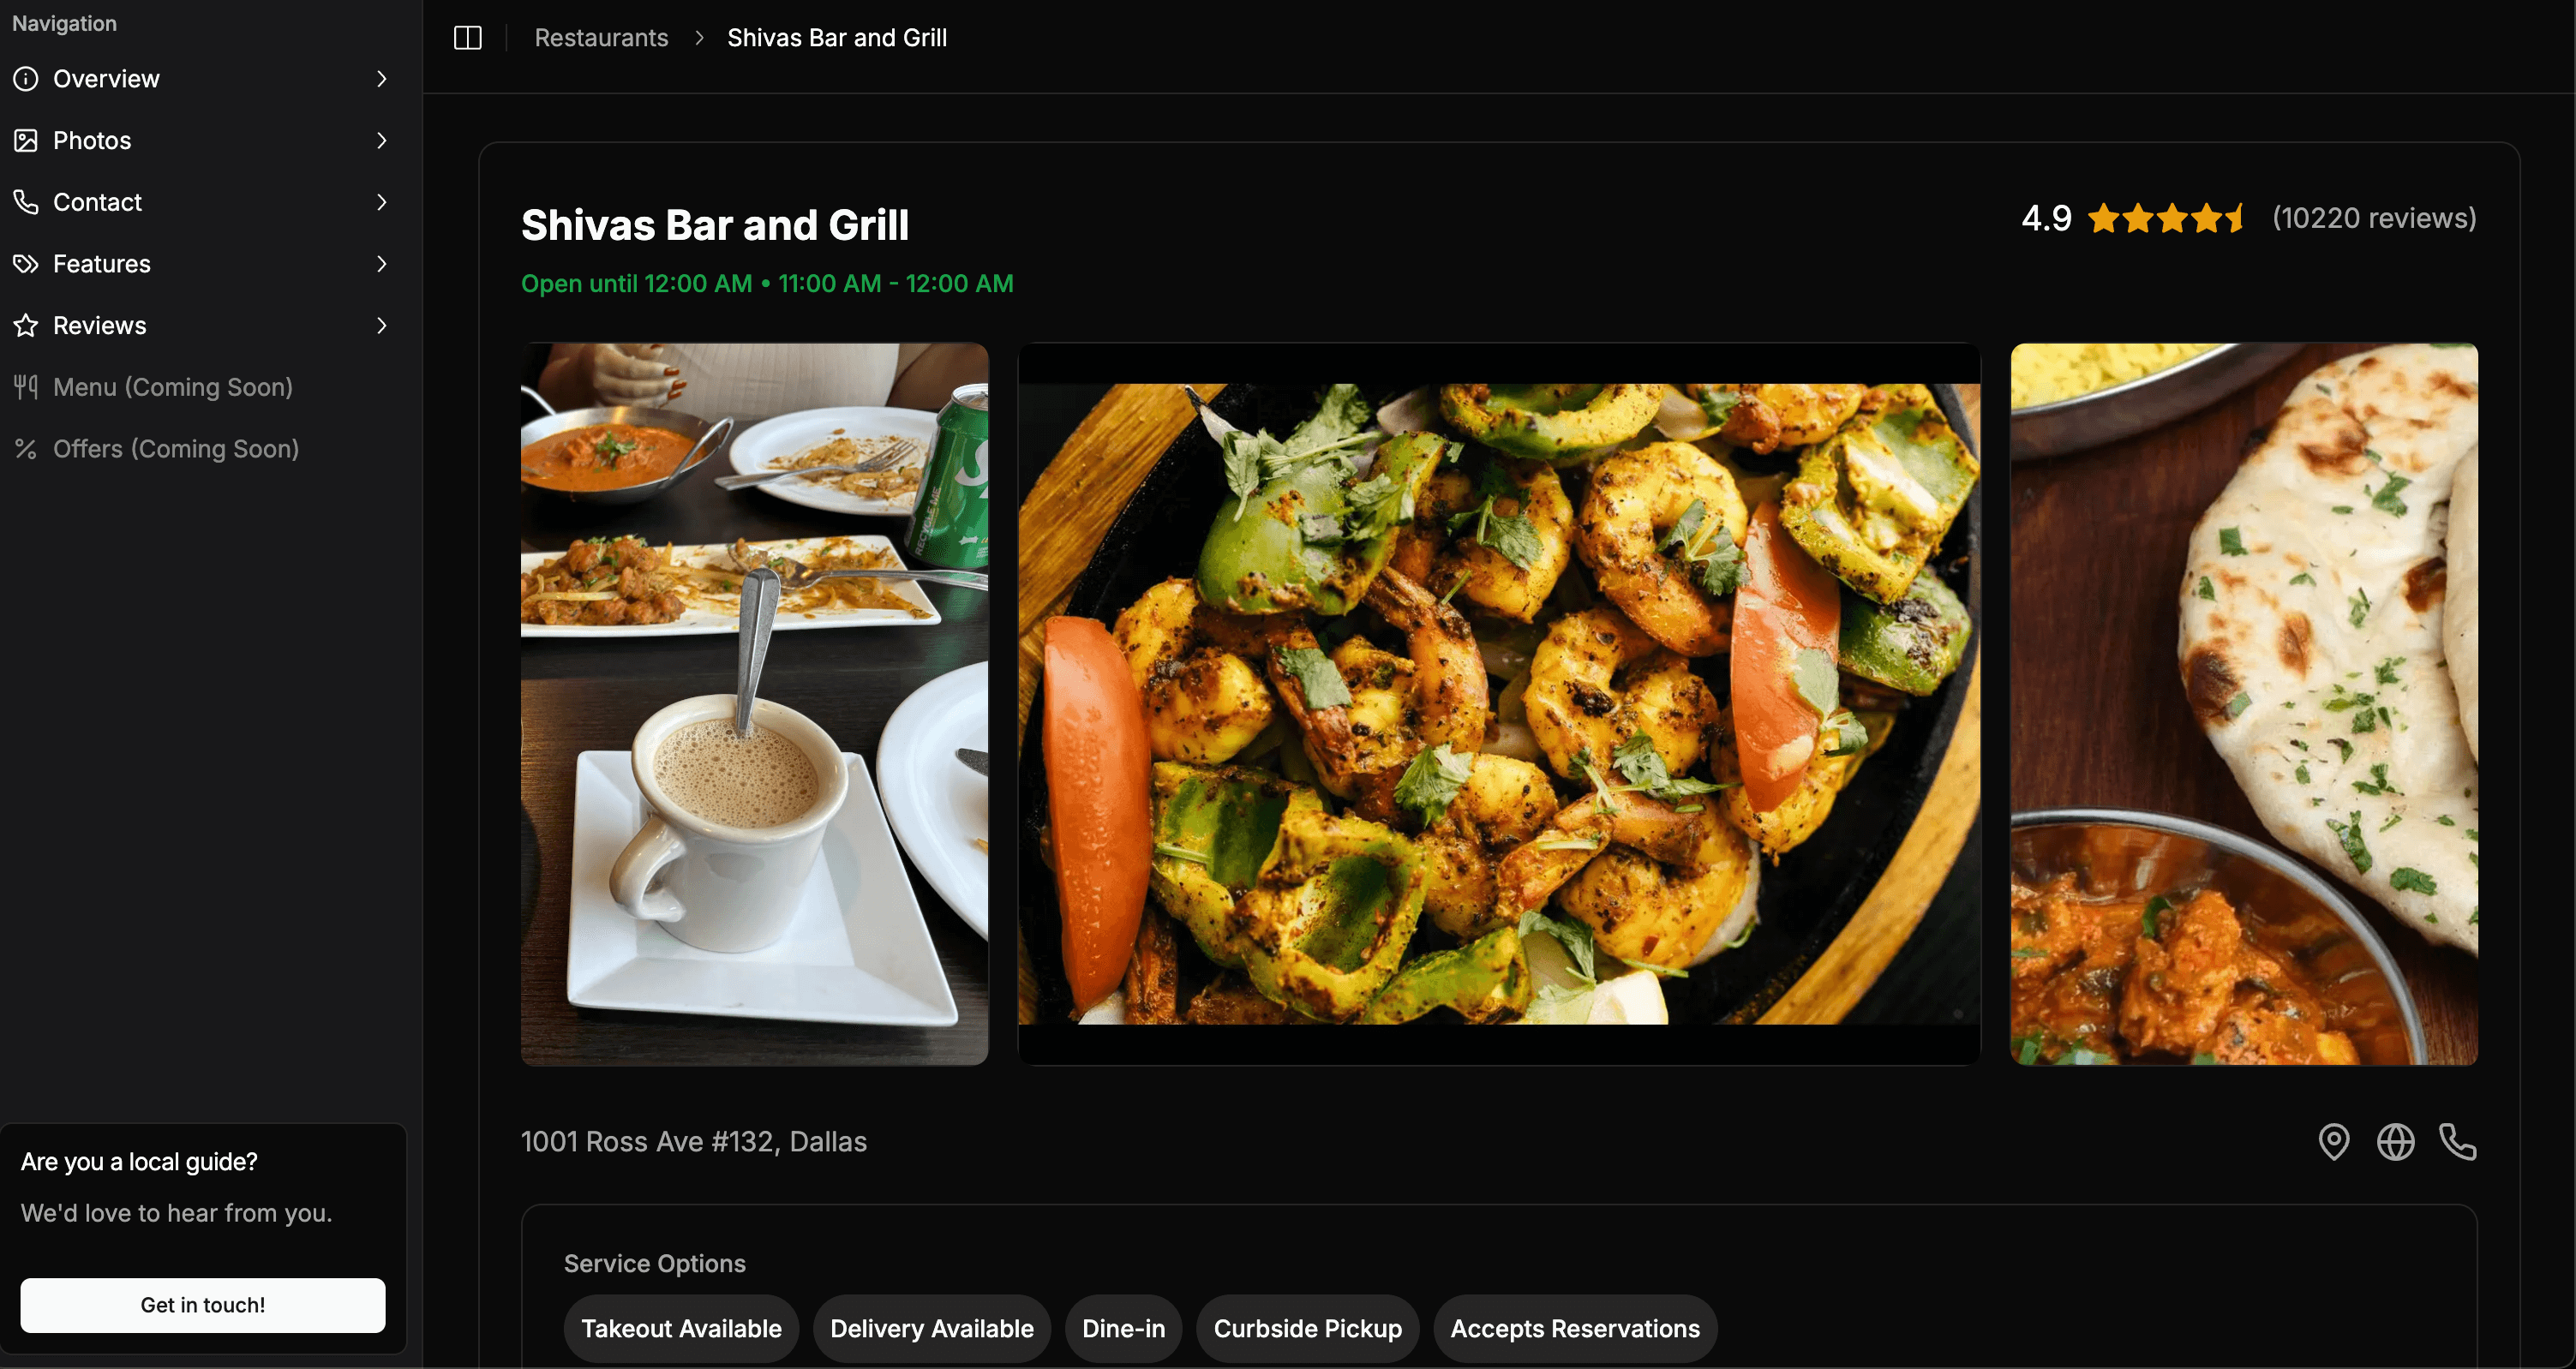Click the website globe icon

point(2397,1141)
